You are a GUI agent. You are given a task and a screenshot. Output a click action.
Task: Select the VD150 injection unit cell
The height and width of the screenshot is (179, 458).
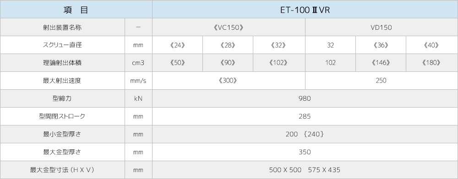(x=382, y=27)
